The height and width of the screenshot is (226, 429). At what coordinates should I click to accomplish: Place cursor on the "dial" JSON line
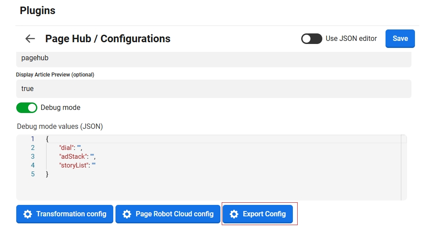click(x=70, y=148)
